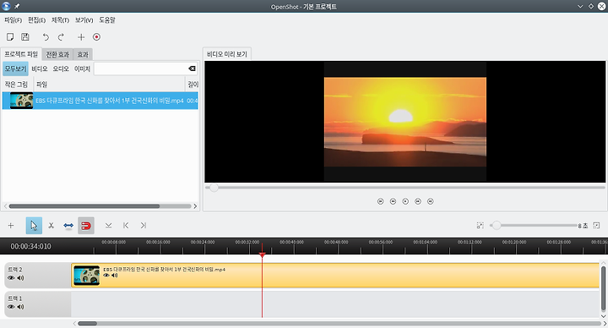Play the video preview
The image size is (608, 328).
(405, 201)
